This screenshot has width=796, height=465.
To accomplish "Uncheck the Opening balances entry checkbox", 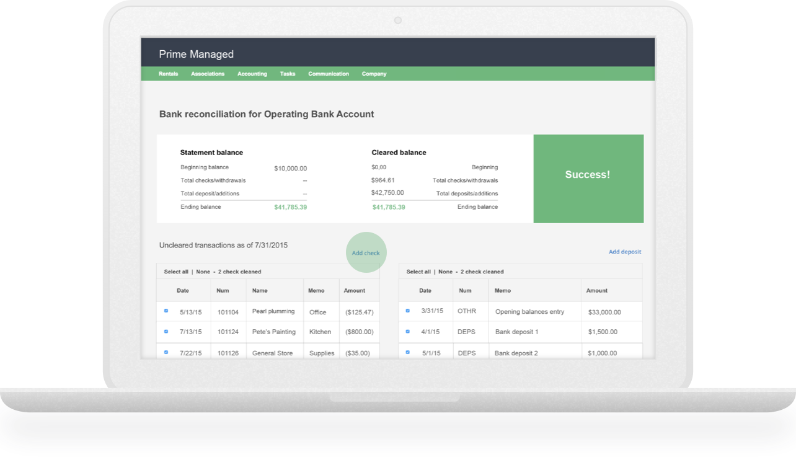I will (x=407, y=311).
